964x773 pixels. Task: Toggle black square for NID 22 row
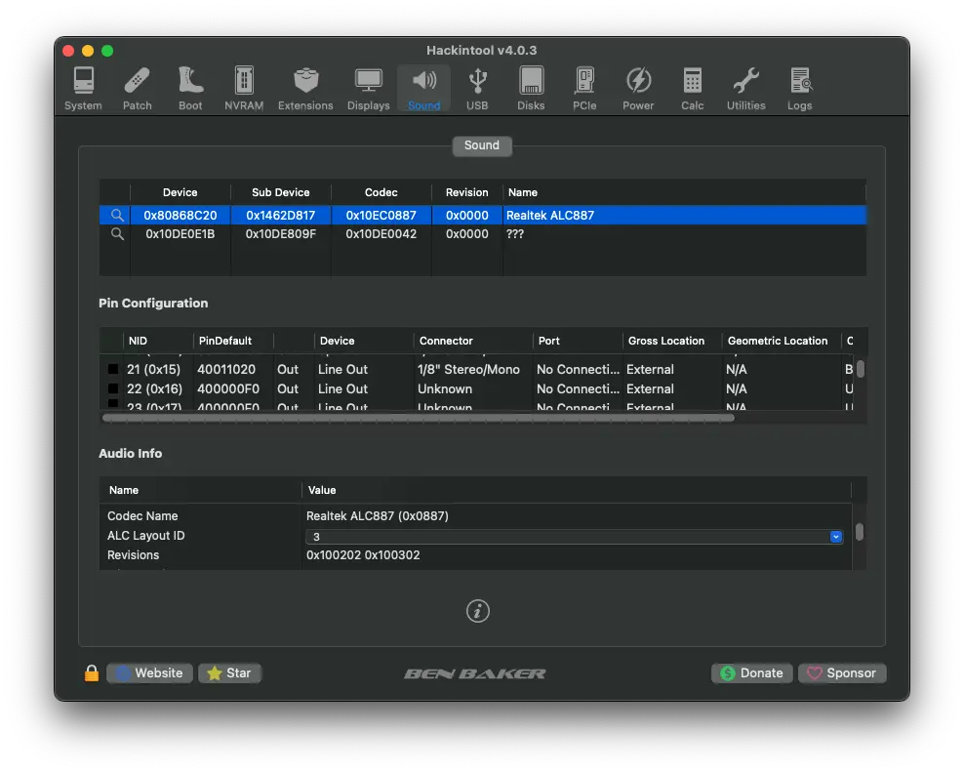point(113,388)
